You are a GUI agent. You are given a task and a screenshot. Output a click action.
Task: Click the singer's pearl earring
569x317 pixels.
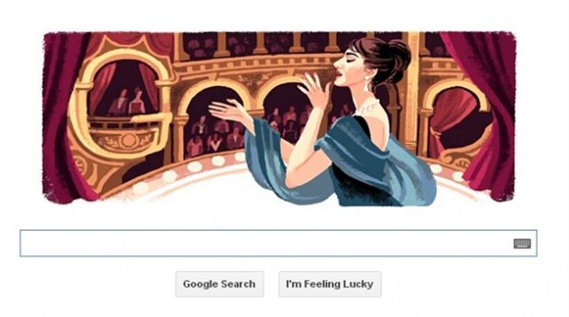368,78
